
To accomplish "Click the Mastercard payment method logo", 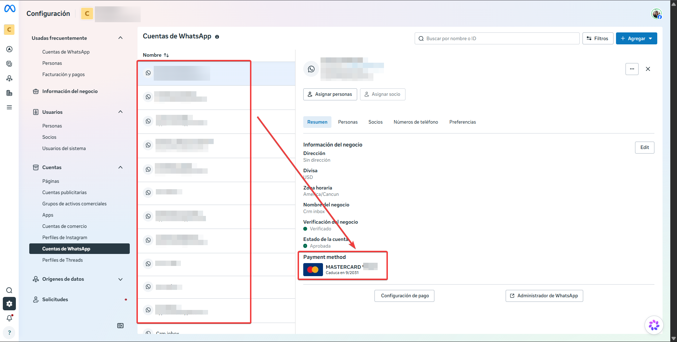I will 313,270.
